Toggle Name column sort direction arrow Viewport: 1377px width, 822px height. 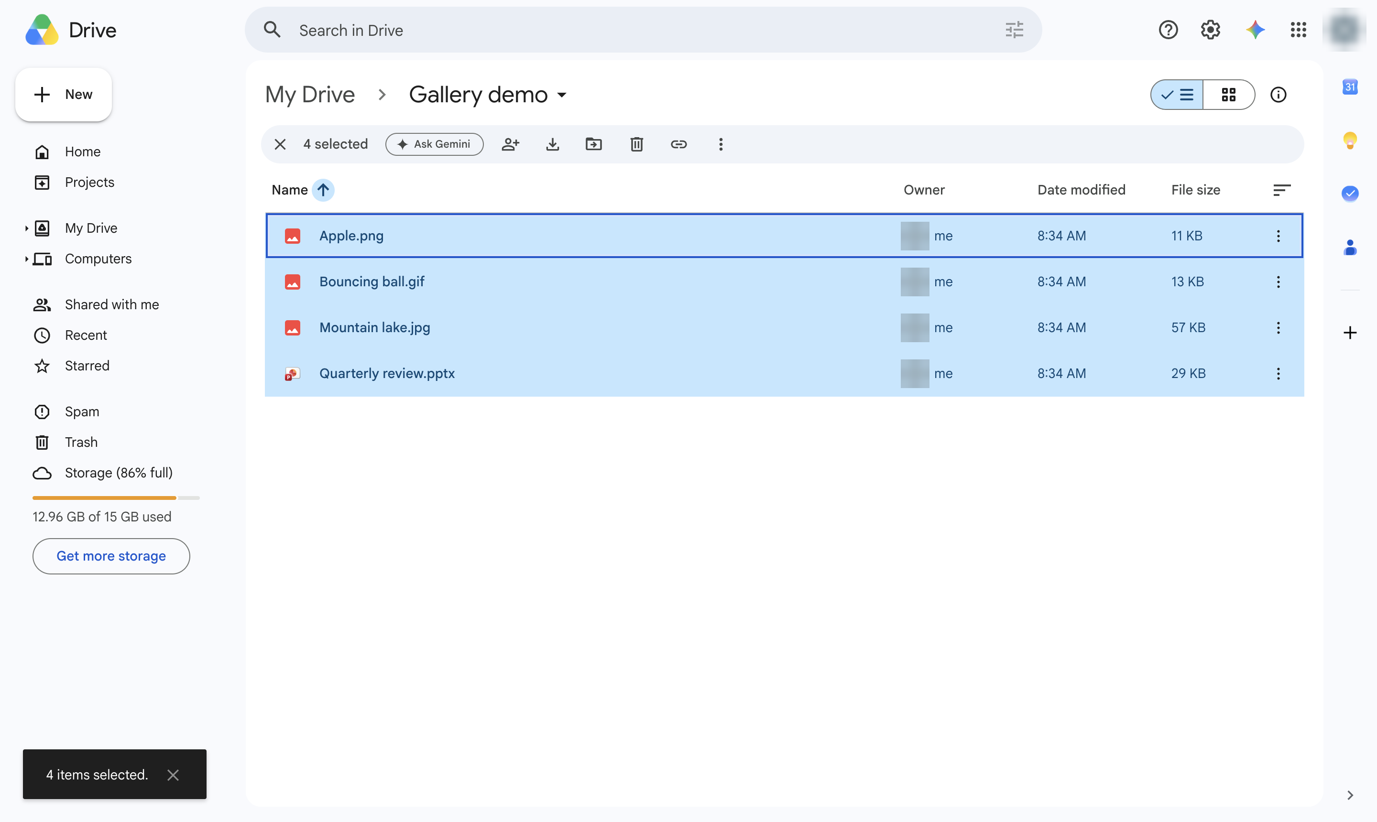coord(323,190)
